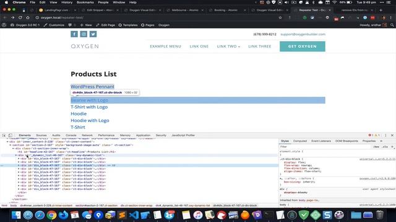Go to LINK THREE in navigation
396x222 pixels.
coord(260,46)
